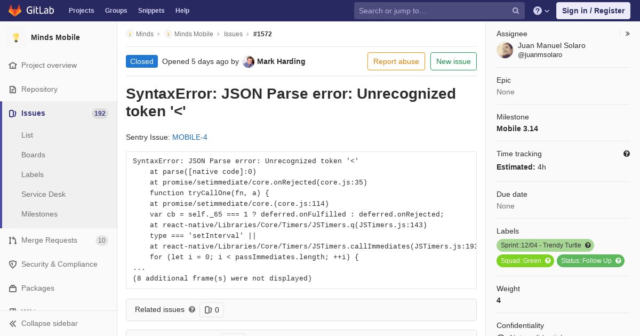Viewport: 640px width, 336px height.
Task: Click the issue title heading
Action: point(291,102)
